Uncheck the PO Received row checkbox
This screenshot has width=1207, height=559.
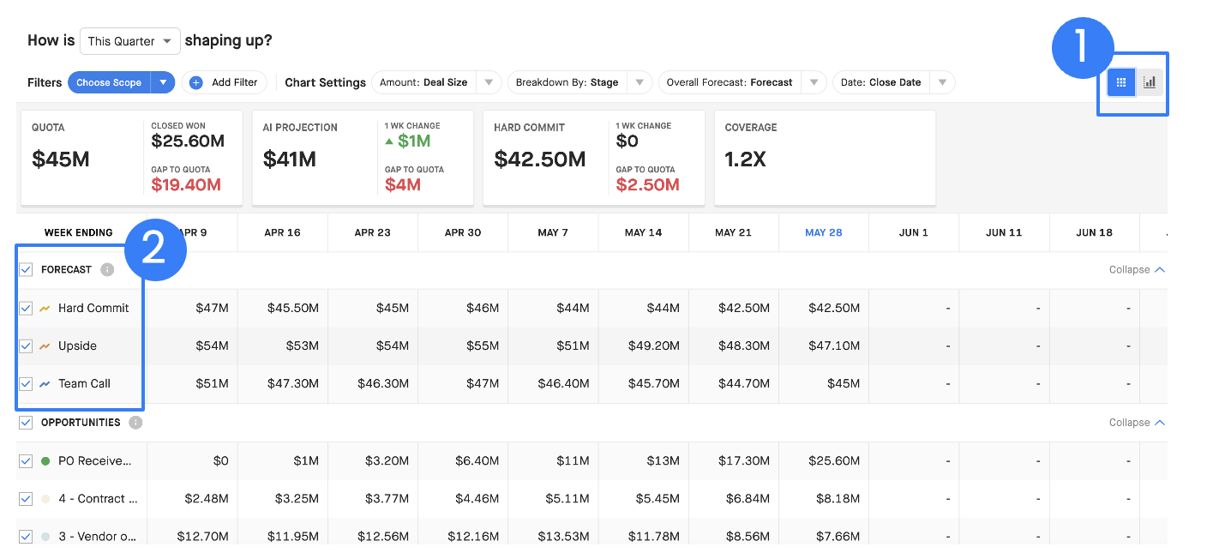[x=26, y=461]
